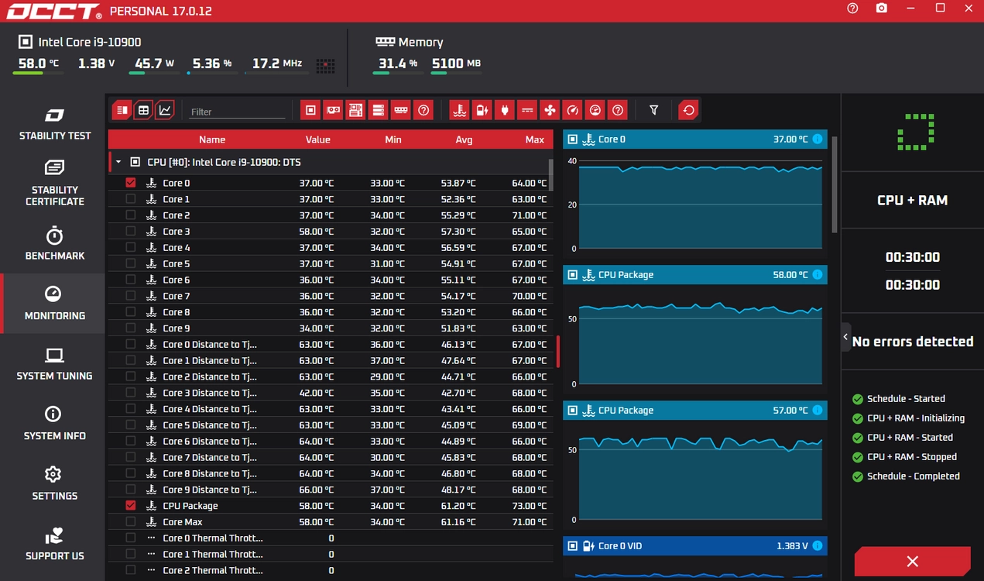Open the System Info section
Screen dimensions: 984x581
click(x=54, y=424)
